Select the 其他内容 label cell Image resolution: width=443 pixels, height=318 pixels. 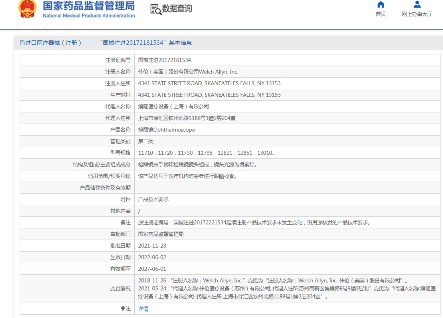pyautogui.click(x=77, y=210)
